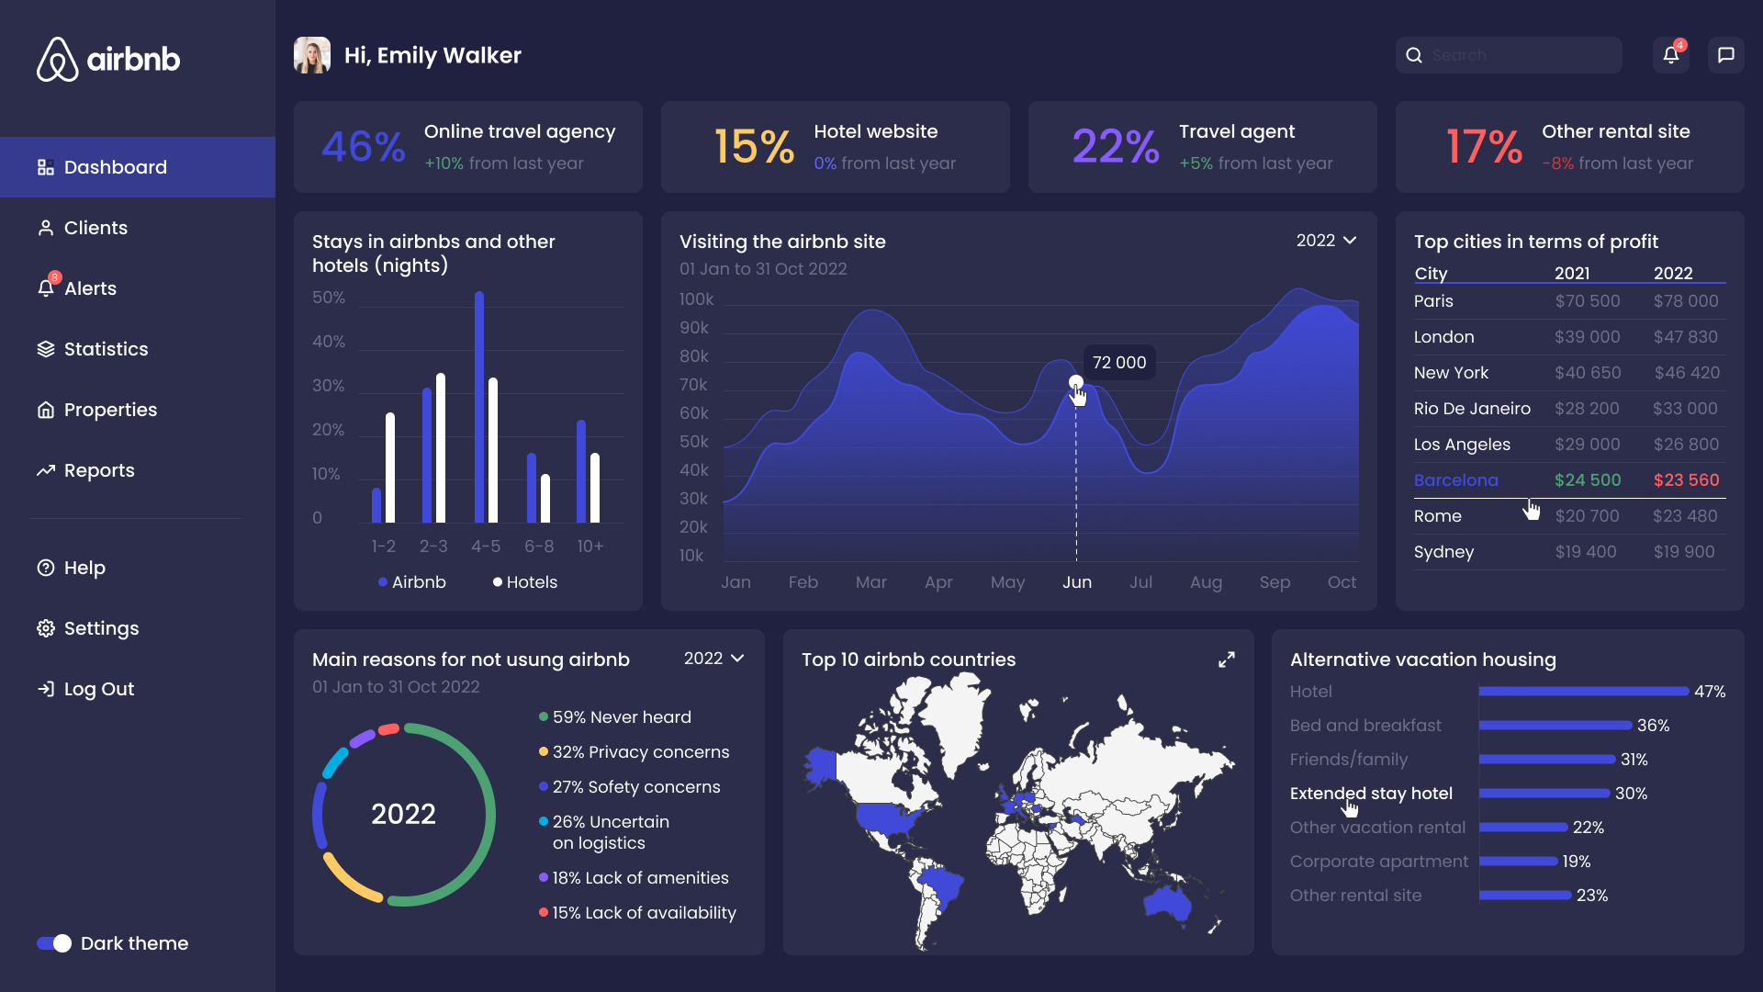Go to the Dashboard menu item
1763x992 pixels.
click(x=138, y=167)
